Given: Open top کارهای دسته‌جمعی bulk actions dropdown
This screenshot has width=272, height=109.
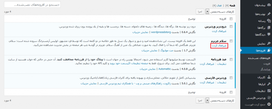Looking at the screenshot, I should coord(220,12).
